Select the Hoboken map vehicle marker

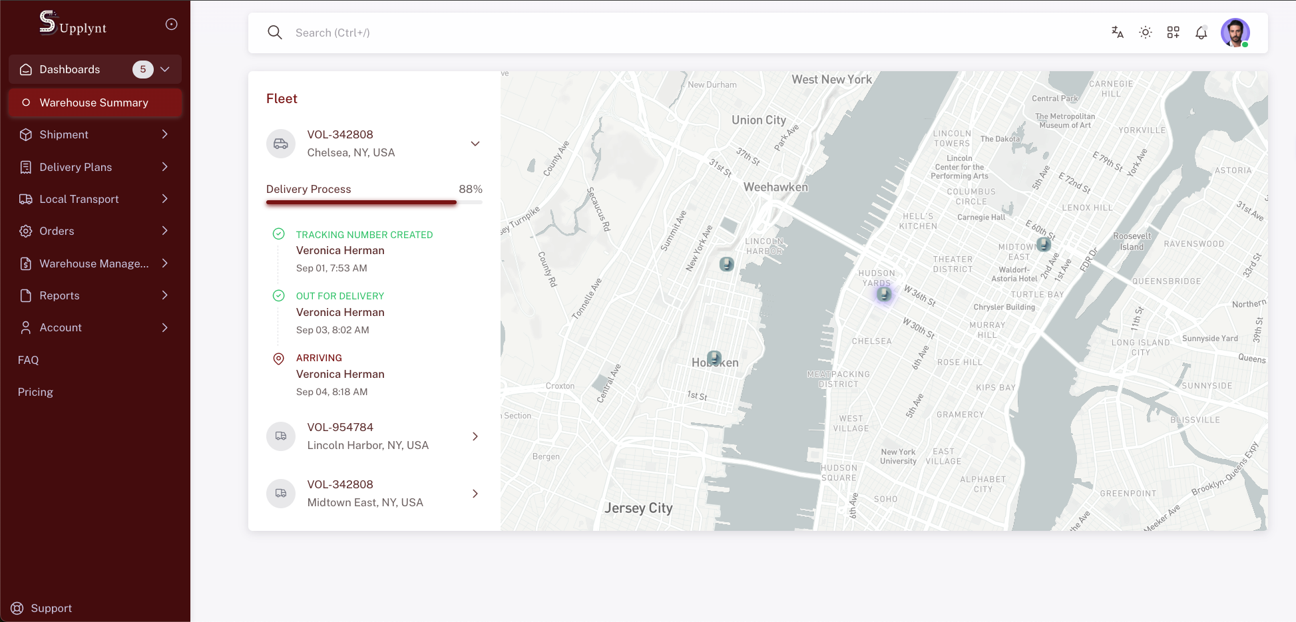click(x=714, y=358)
